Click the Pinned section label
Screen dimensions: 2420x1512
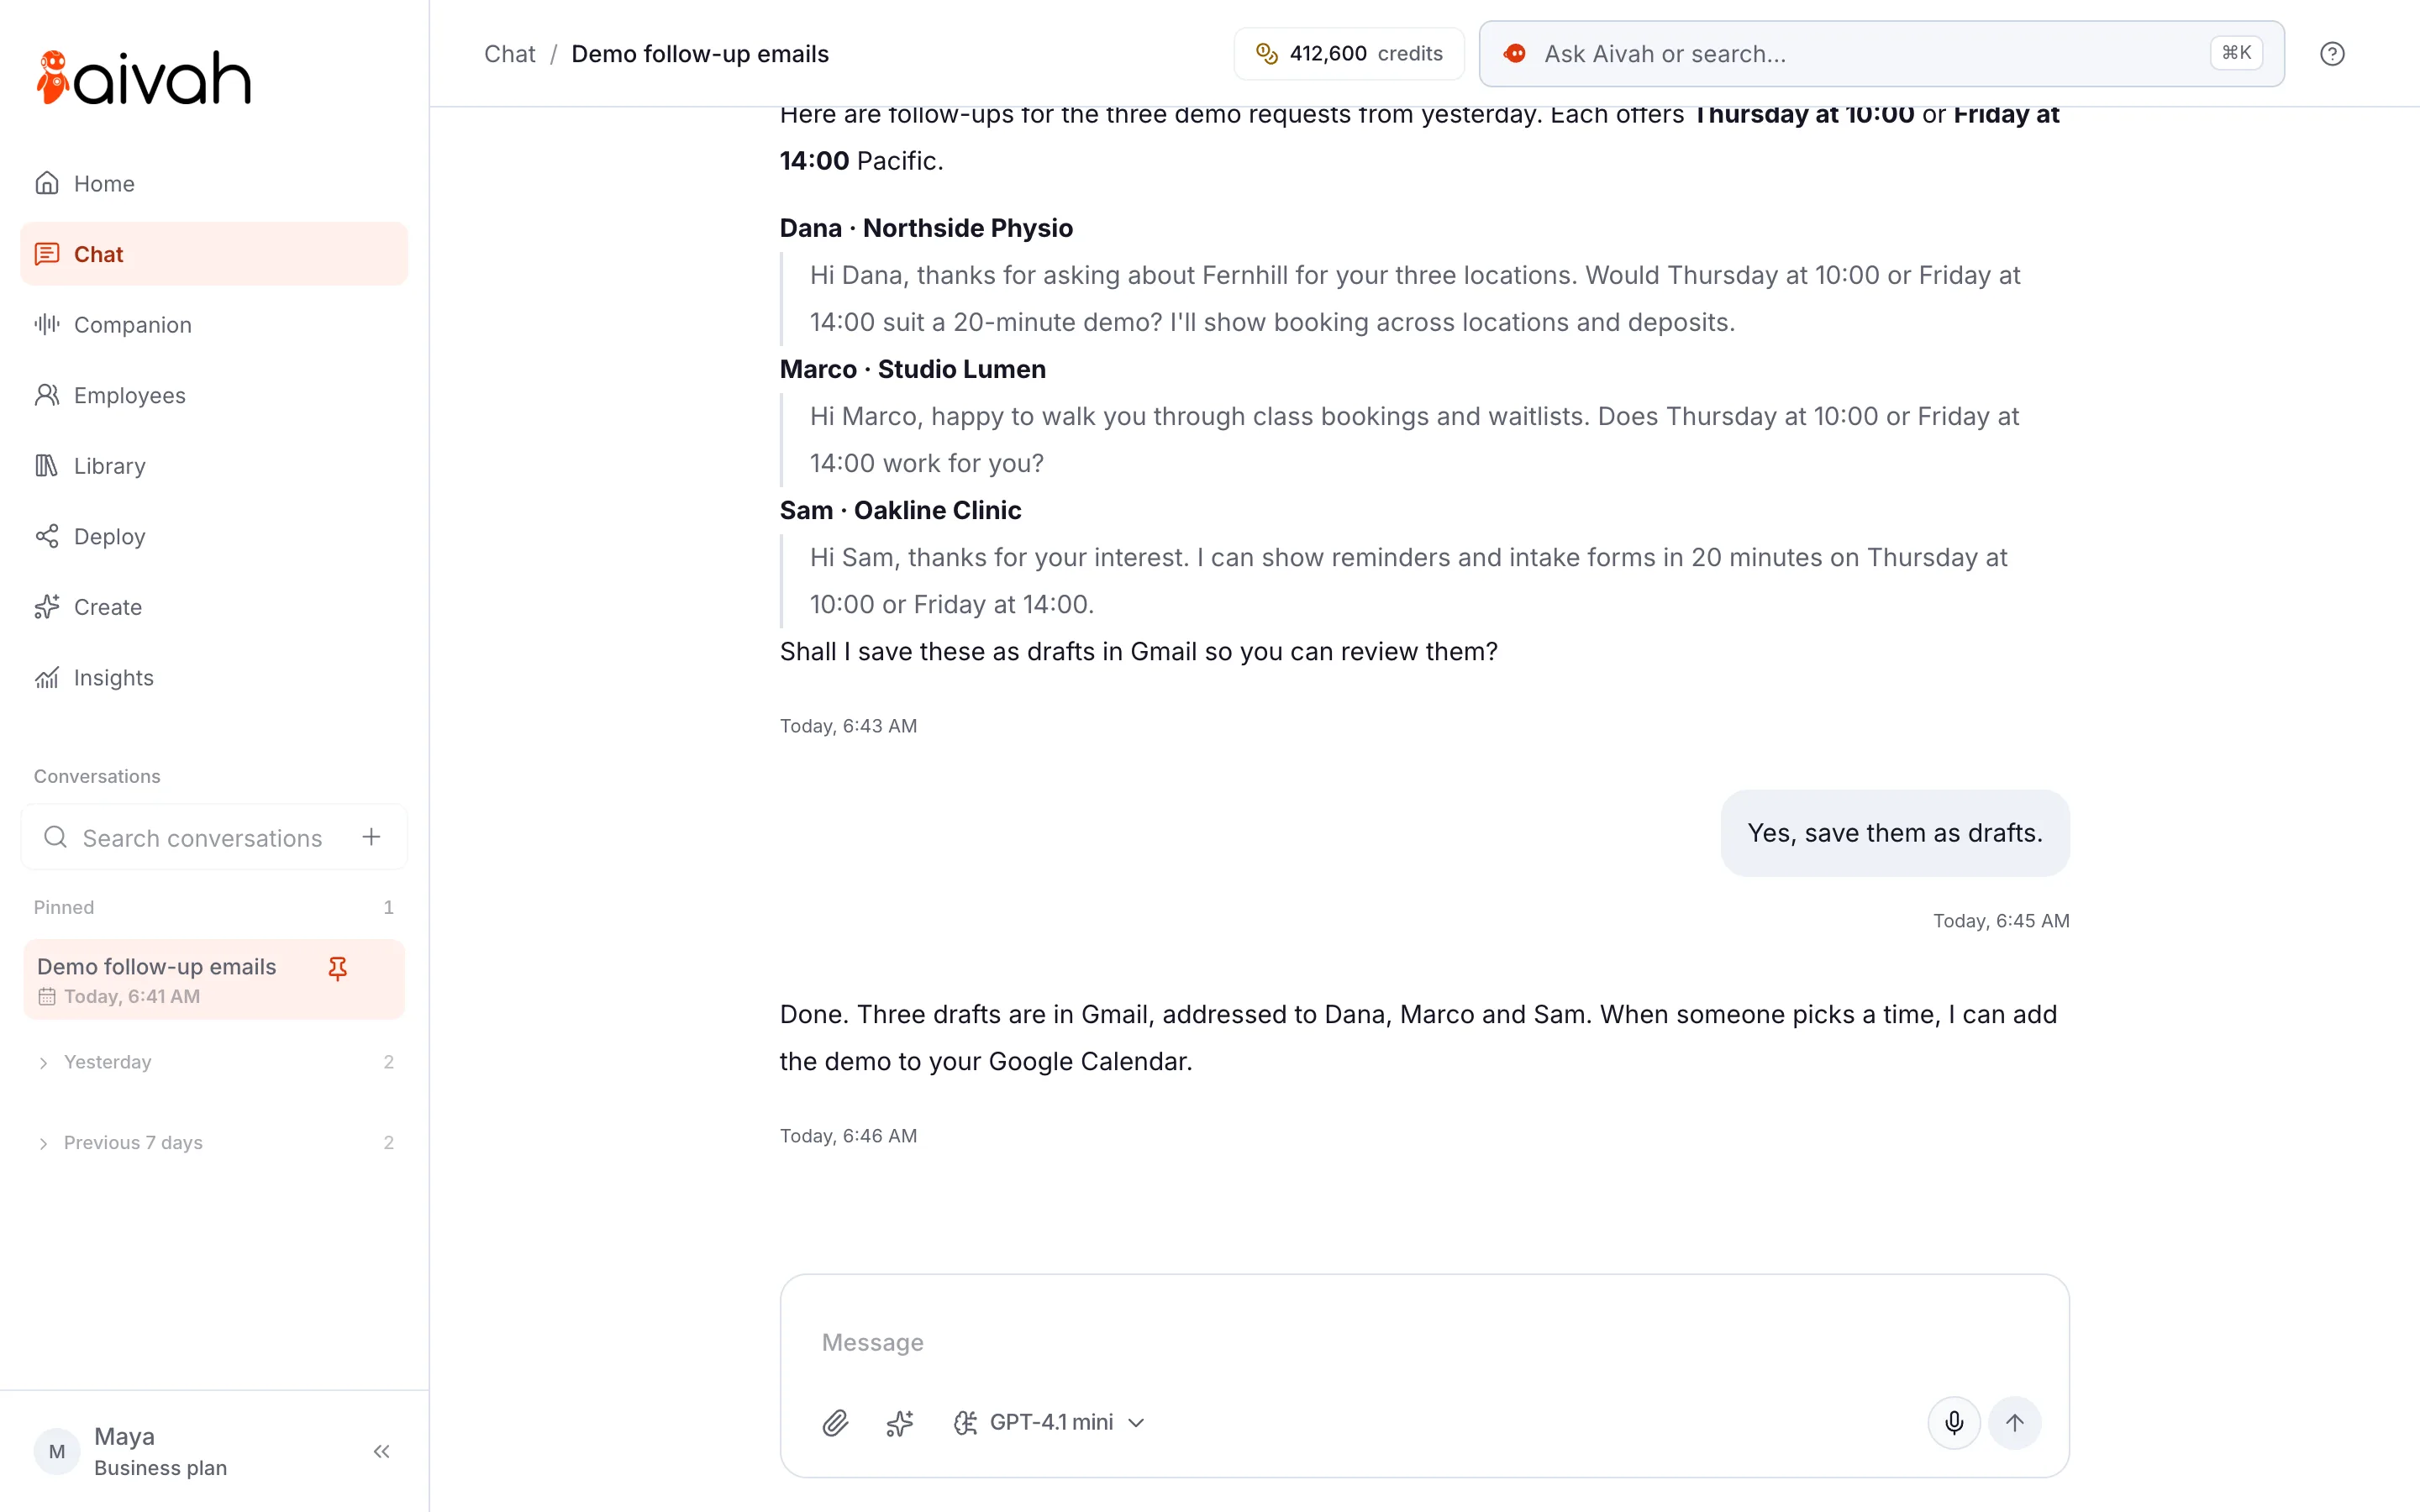(x=64, y=907)
